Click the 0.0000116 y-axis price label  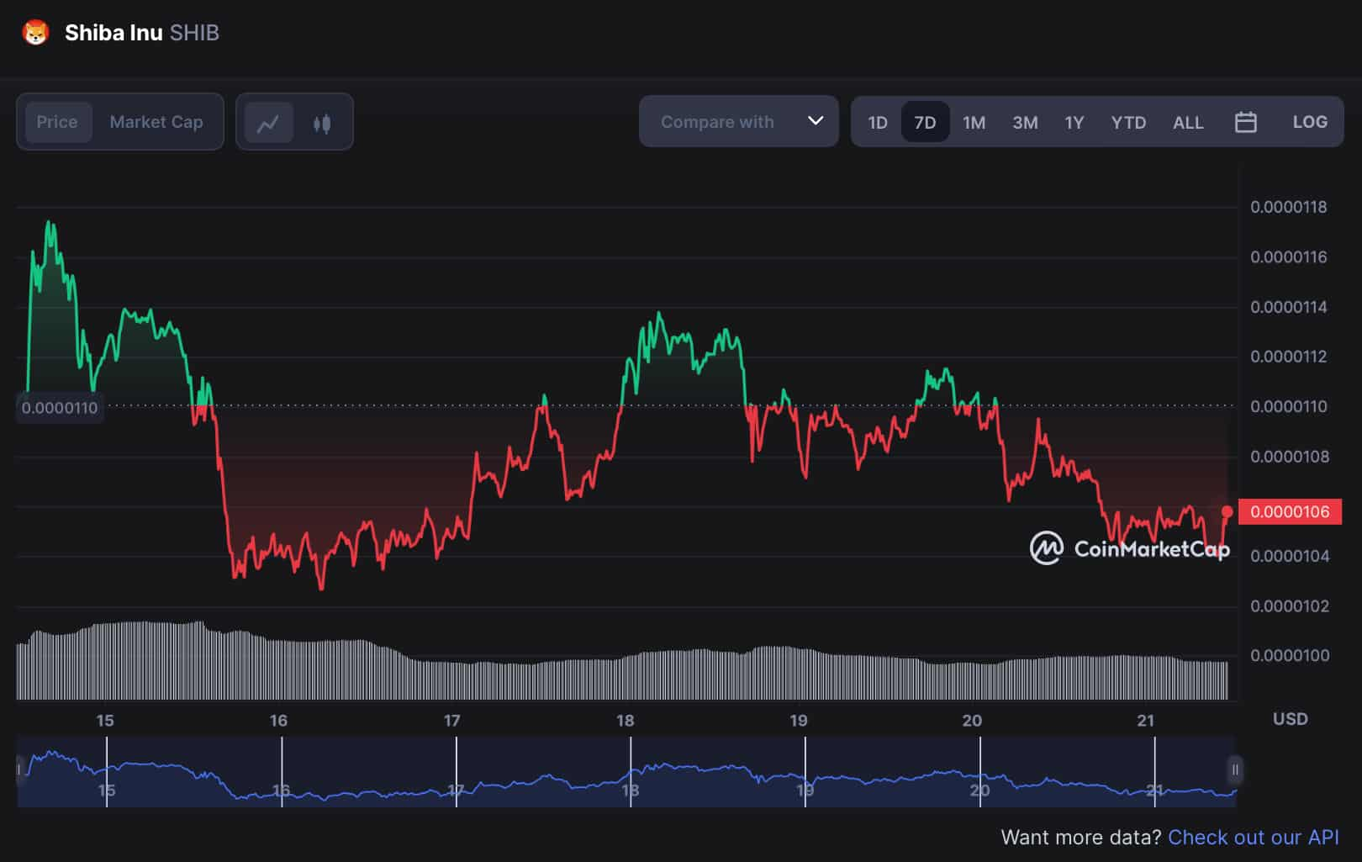[x=1288, y=257]
